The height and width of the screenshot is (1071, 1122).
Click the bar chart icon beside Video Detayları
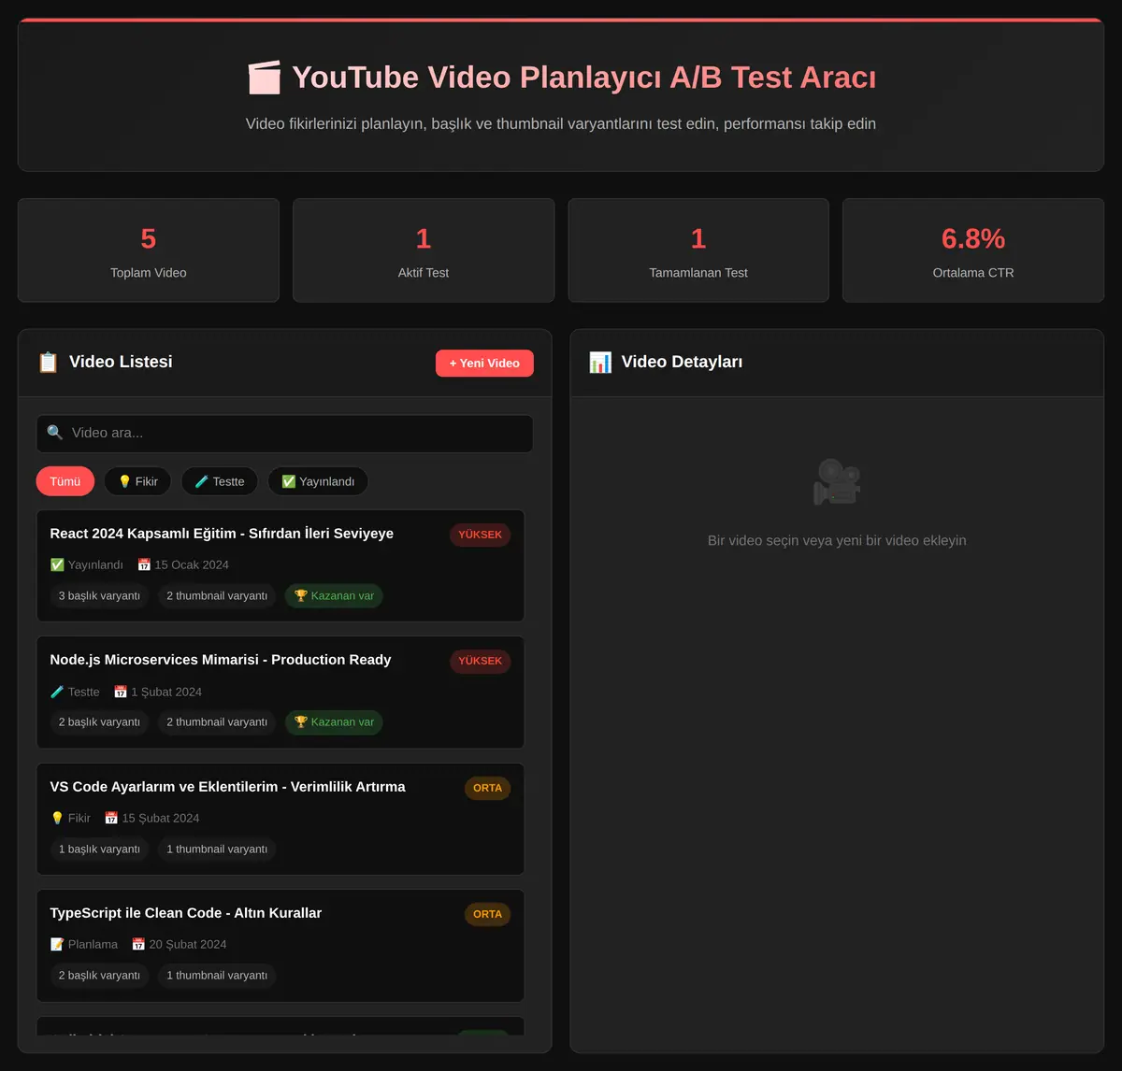pyautogui.click(x=600, y=363)
